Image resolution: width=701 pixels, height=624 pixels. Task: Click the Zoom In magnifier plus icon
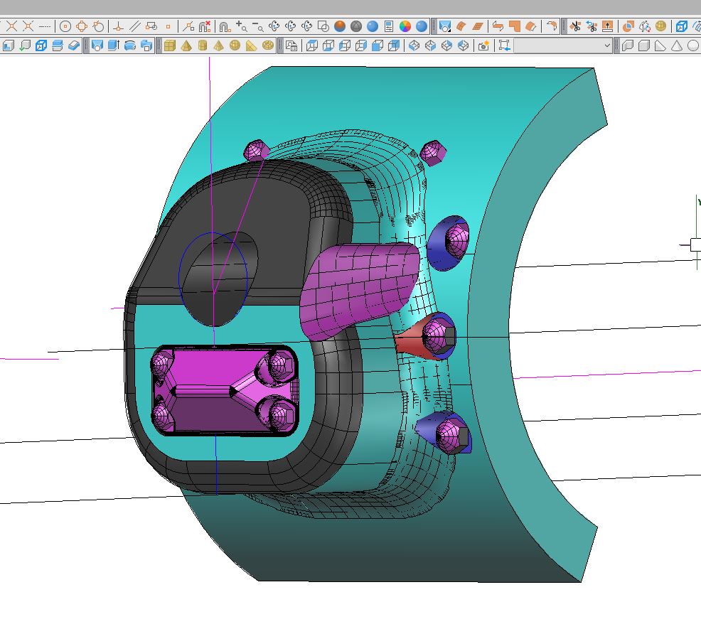(242, 26)
